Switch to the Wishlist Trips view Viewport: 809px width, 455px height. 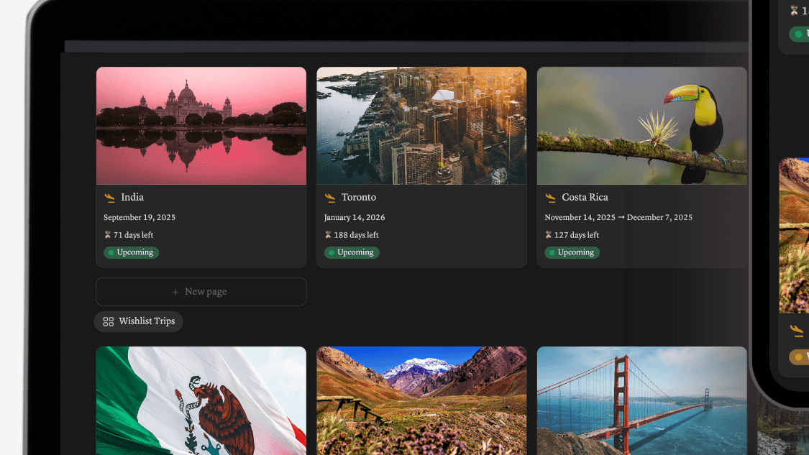[138, 321]
